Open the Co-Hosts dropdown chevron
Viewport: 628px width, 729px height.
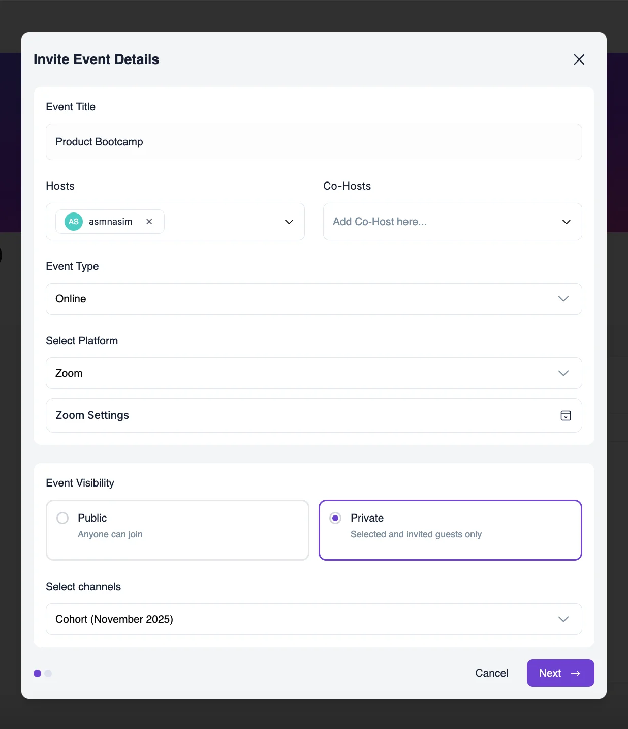point(566,222)
